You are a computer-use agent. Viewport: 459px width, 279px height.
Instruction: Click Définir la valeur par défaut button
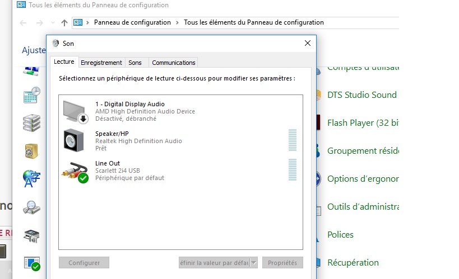[x=215, y=263]
